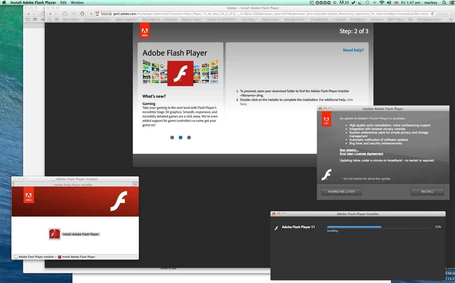Screen dimensions: 455x283
Task: Close the Adobe Flash Player Installer progress window
Action: (x=274, y=214)
